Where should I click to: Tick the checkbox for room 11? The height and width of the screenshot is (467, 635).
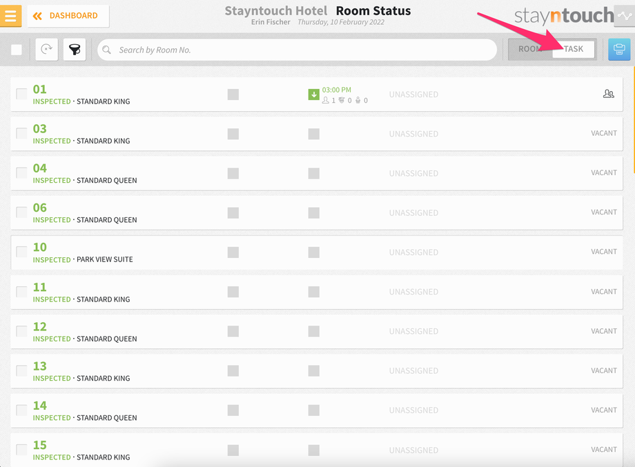tap(21, 291)
